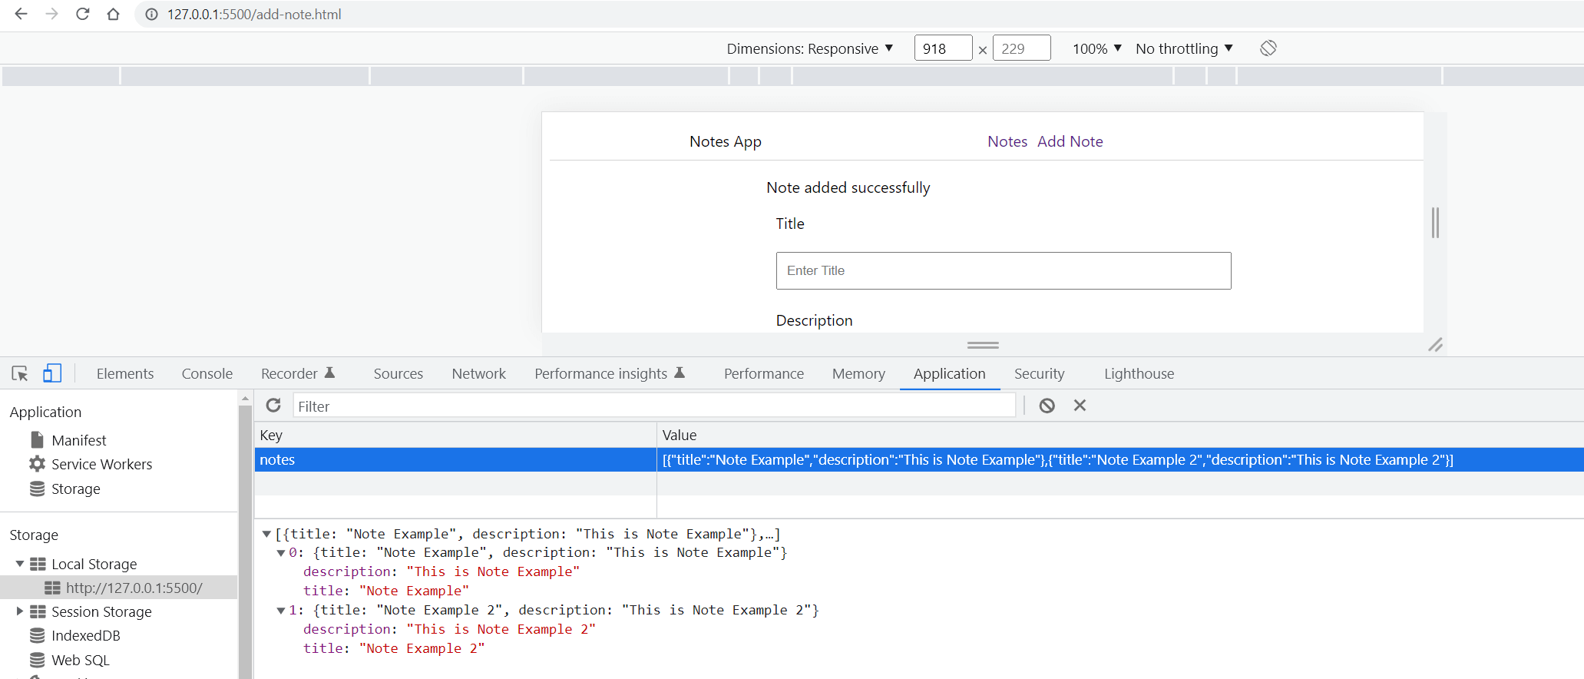Collapse the Local Storage tree node
1584x679 pixels.
pyautogui.click(x=19, y=564)
